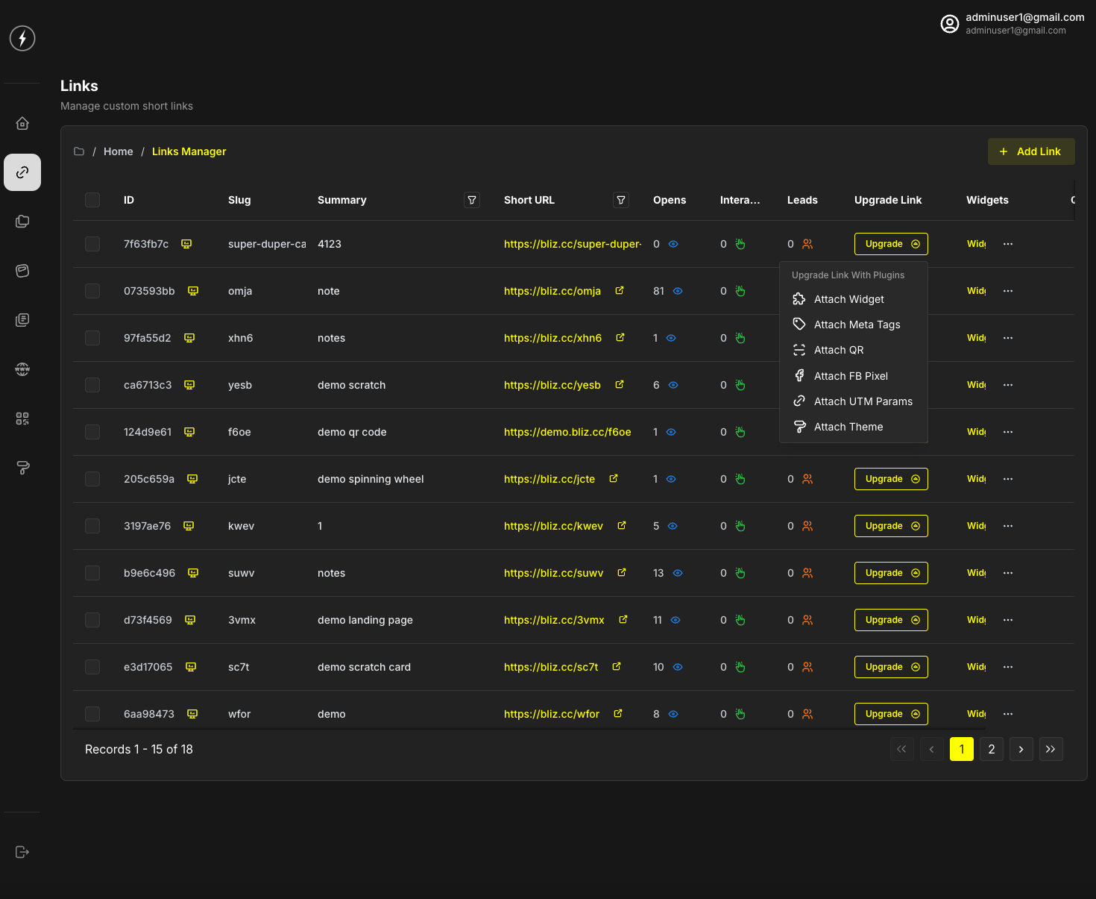Choose Attach UTM Params menu item
Image resolution: width=1096 pixels, height=899 pixels.
[x=854, y=401]
